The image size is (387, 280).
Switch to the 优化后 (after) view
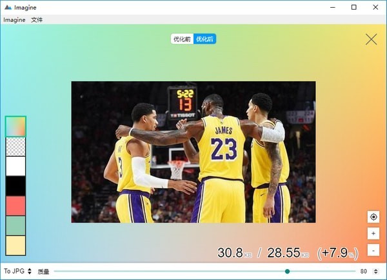[x=204, y=39]
